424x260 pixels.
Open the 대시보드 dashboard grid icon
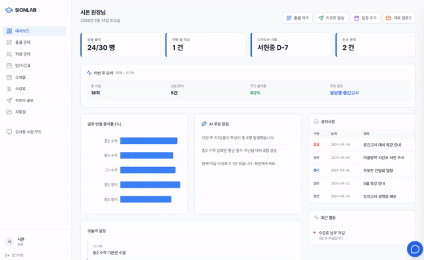click(9, 31)
